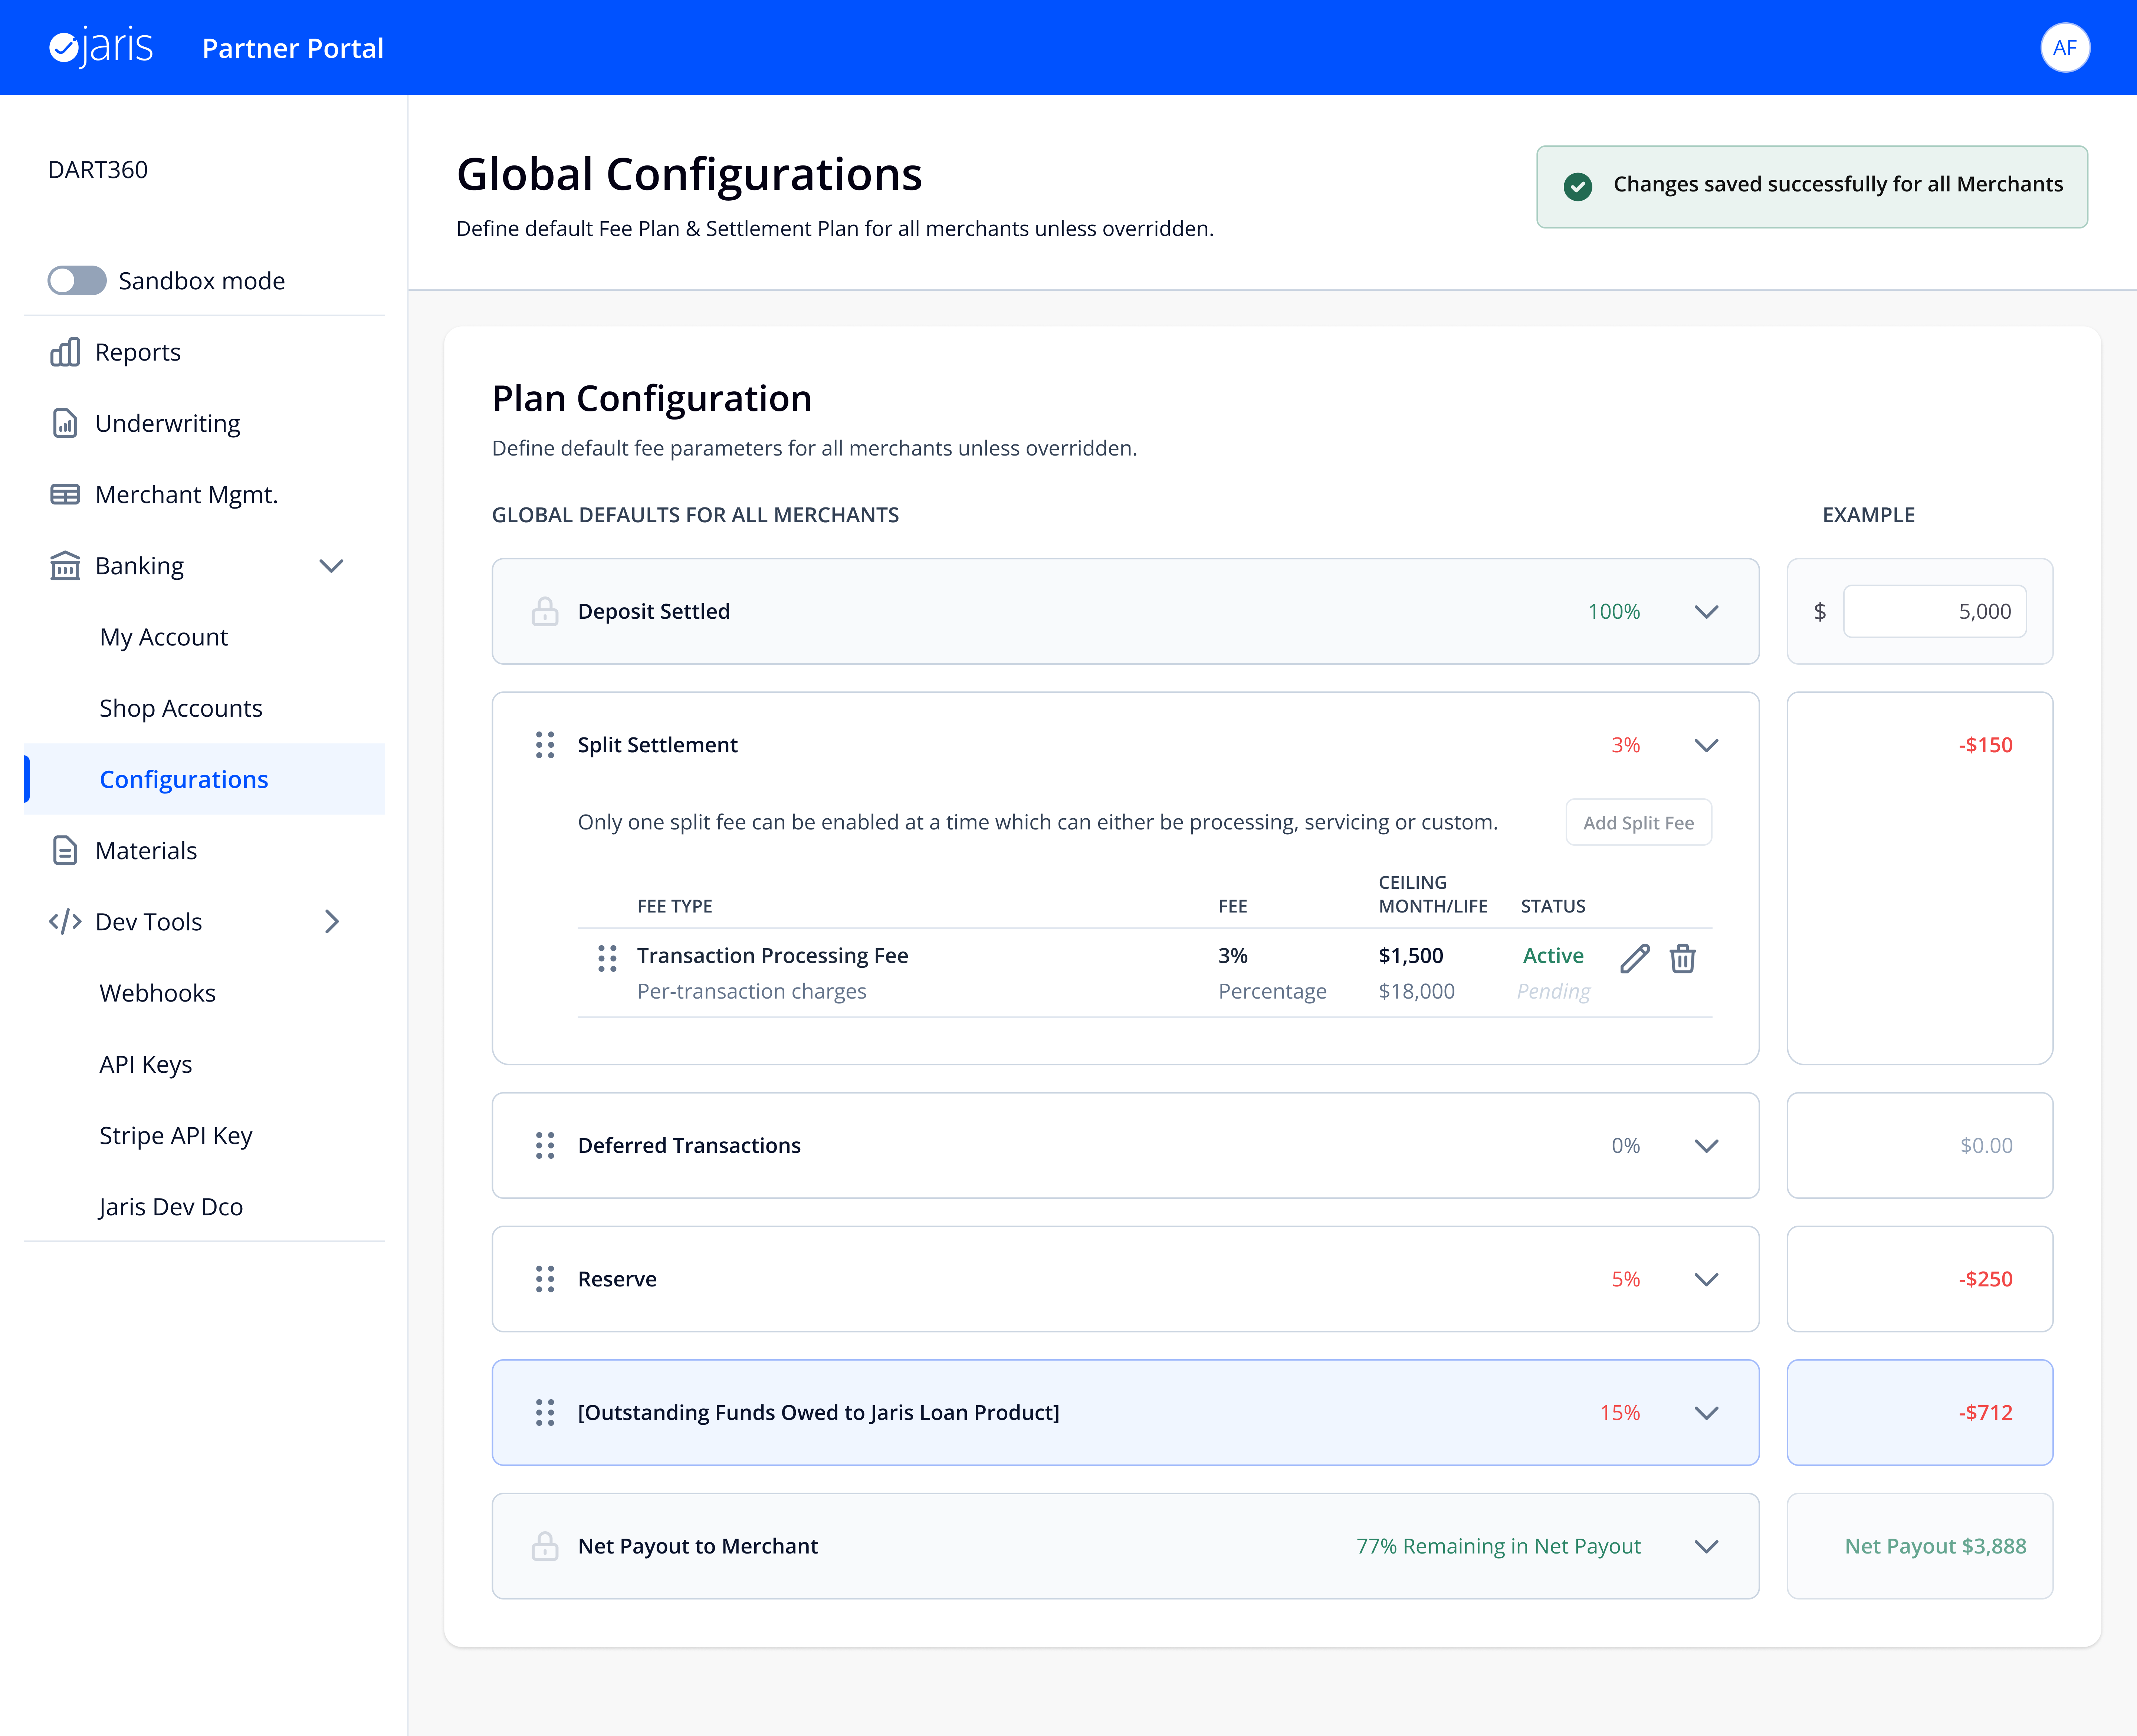Expand Outstanding Funds Owed to Jaris row

click(1706, 1413)
